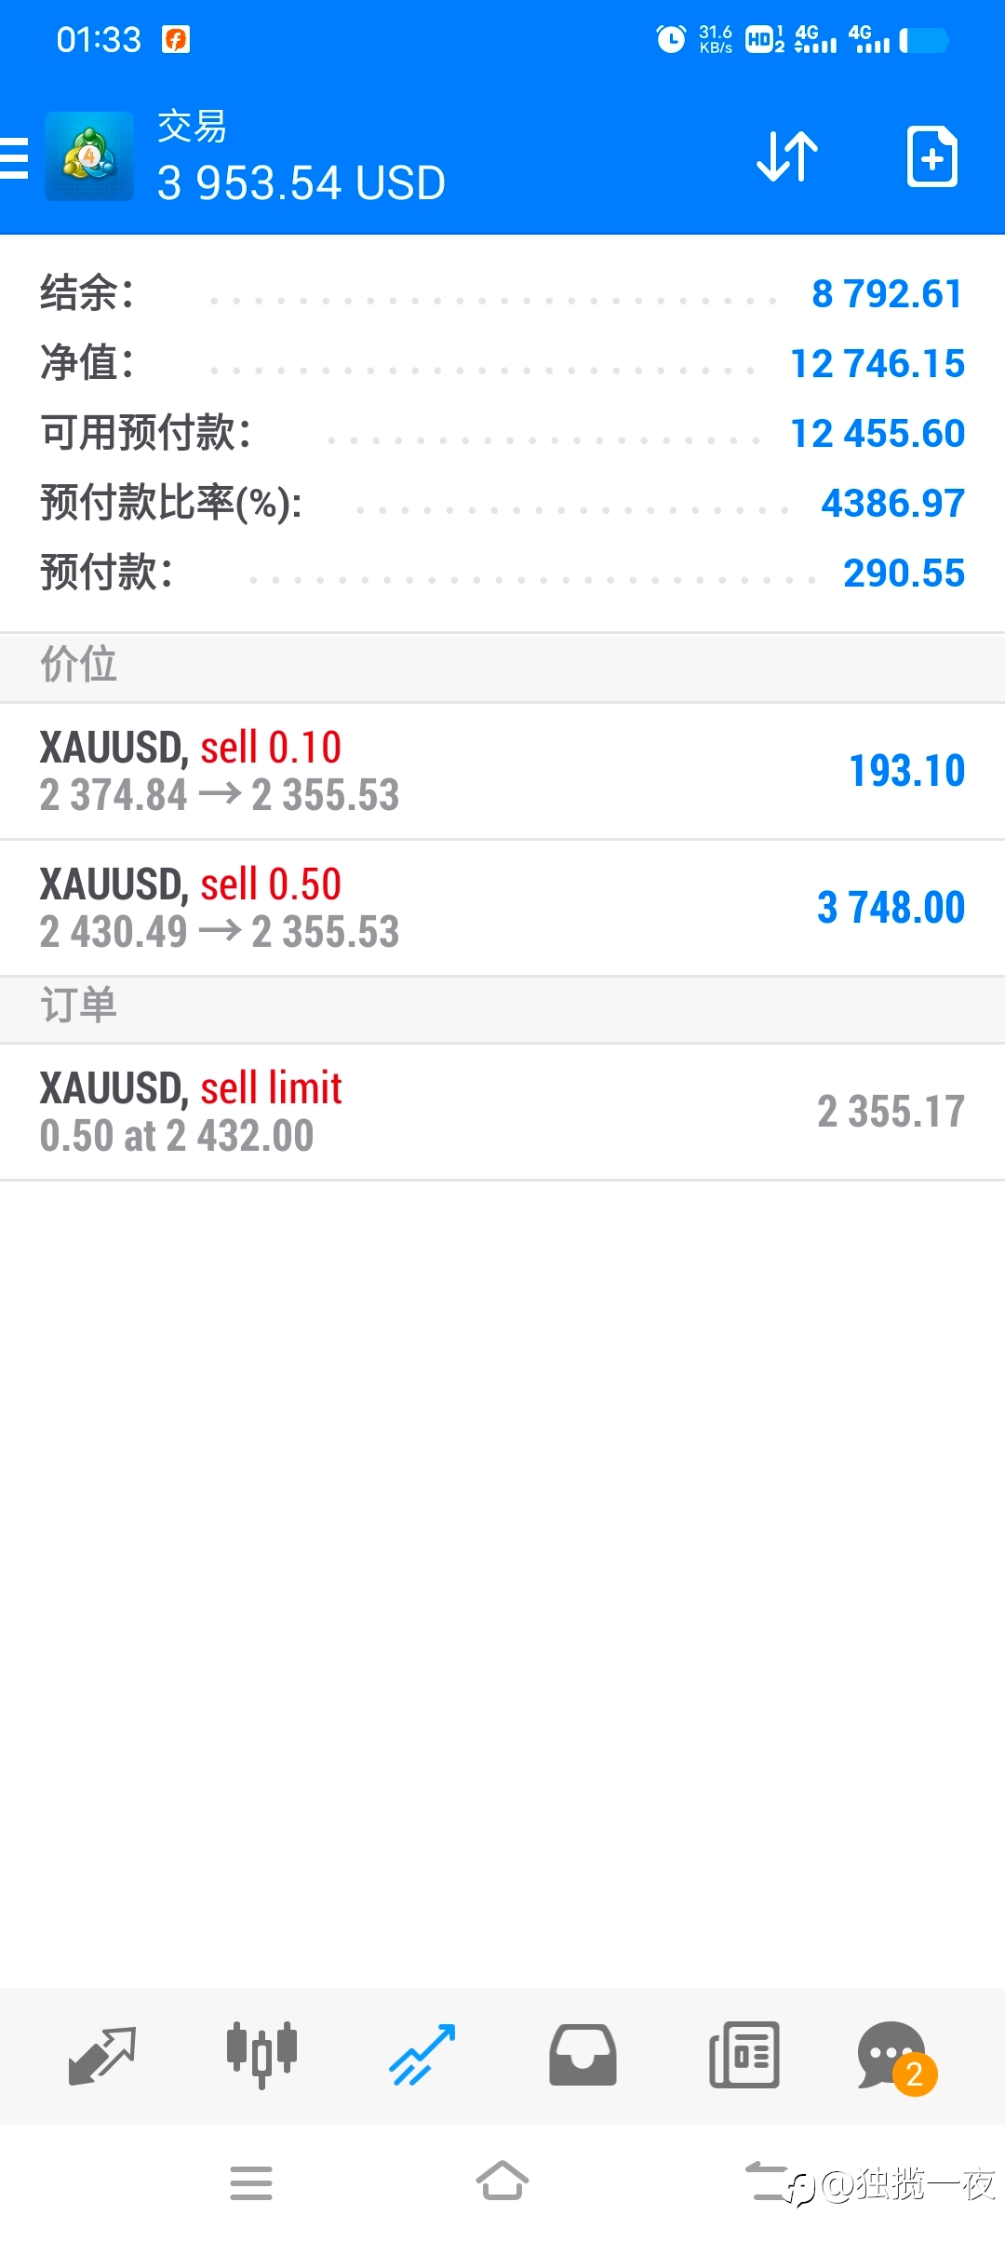This screenshot has width=1005, height=2242.
Task: Open the Quotes tab with diagonal arrows icon
Action: pyautogui.click(x=102, y=2055)
